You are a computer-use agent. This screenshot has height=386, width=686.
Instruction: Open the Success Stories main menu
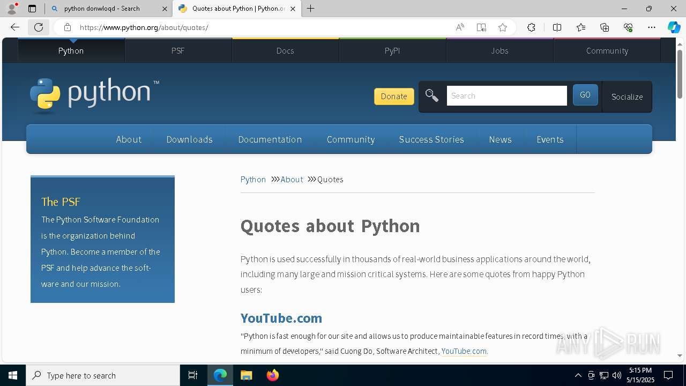point(431,139)
